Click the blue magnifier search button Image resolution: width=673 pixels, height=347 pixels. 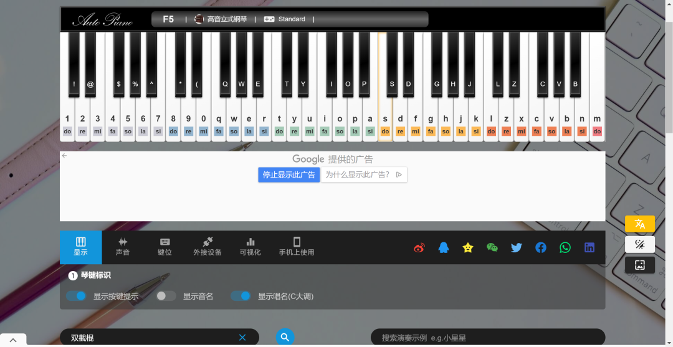(285, 337)
